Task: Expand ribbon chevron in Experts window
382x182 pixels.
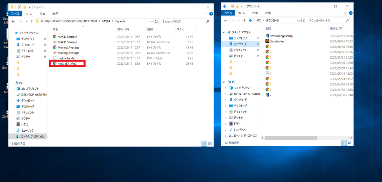Action: (205, 14)
